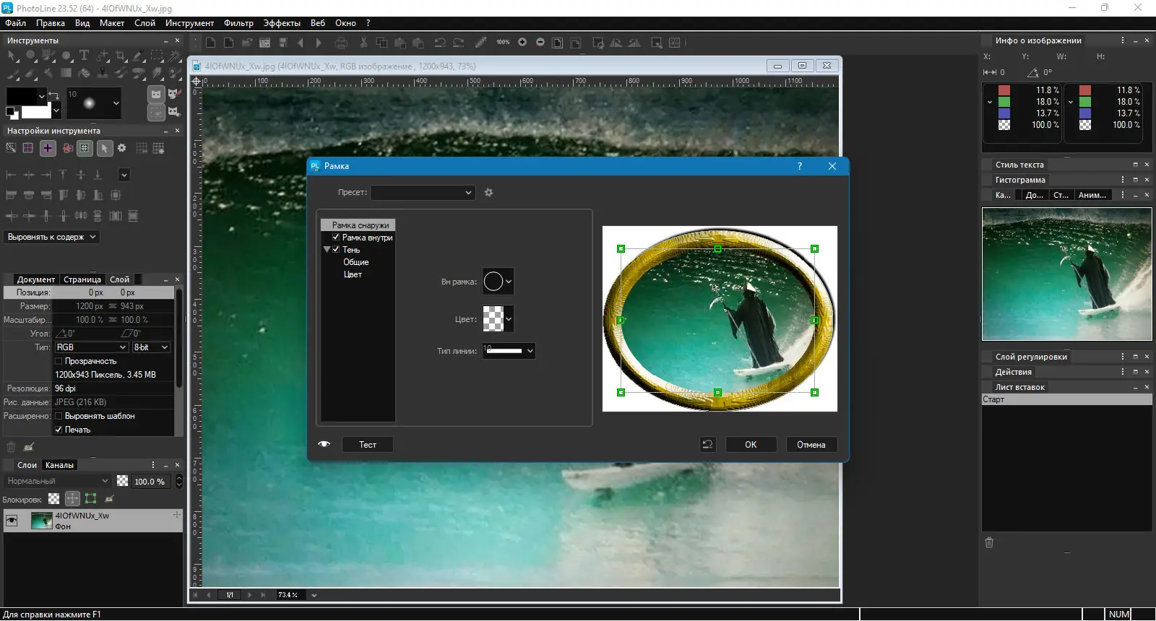The image size is (1156, 621).
Task: Toggle the Тень checkbox
Action: point(336,250)
